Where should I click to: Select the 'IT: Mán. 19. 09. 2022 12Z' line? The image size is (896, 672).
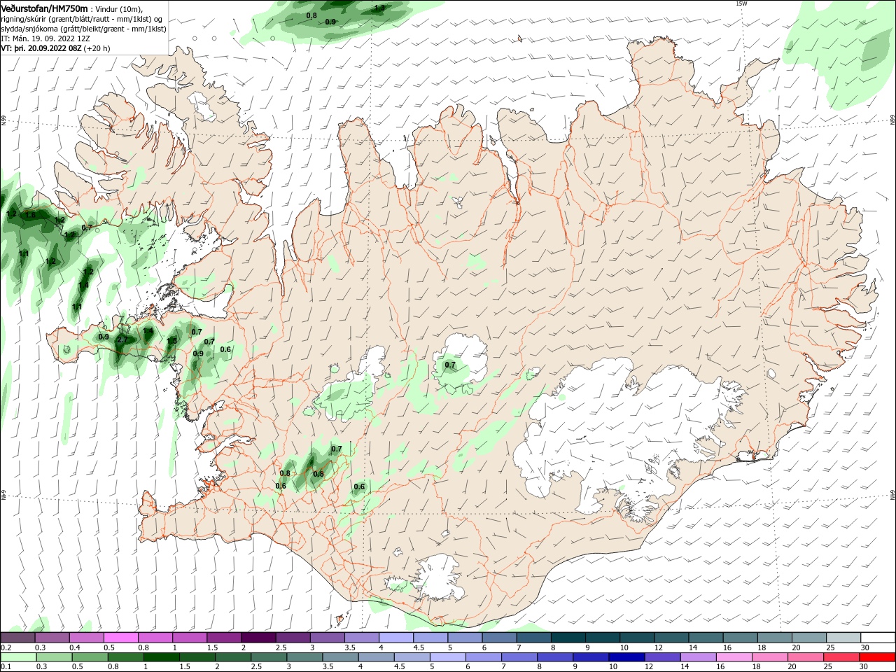pyautogui.click(x=46, y=38)
